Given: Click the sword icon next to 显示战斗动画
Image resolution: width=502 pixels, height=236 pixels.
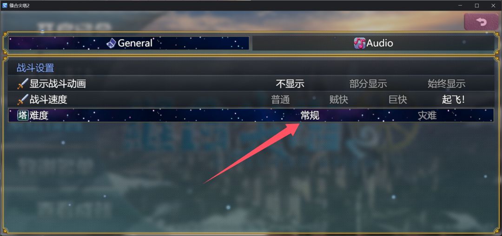Looking at the screenshot, I should 23,84.
